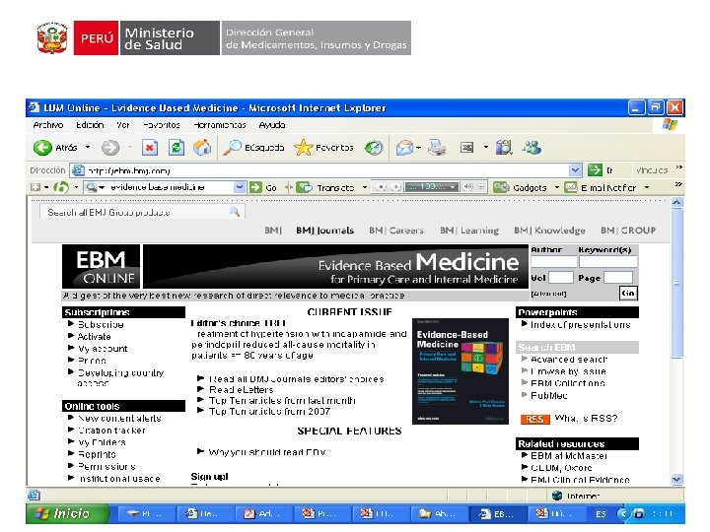The width and height of the screenshot is (710, 532).
Task: Click the orange RSS icon
Action: click(534, 419)
